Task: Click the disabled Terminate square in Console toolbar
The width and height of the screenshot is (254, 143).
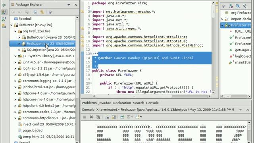Action: 85,117
